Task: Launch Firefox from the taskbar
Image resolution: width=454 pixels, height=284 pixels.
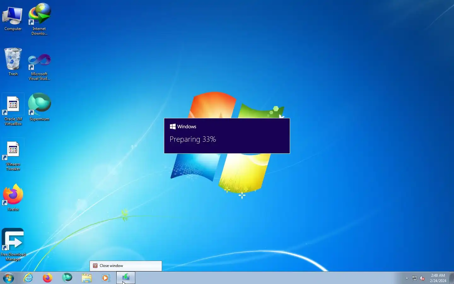Action: (x=48, y=278)
